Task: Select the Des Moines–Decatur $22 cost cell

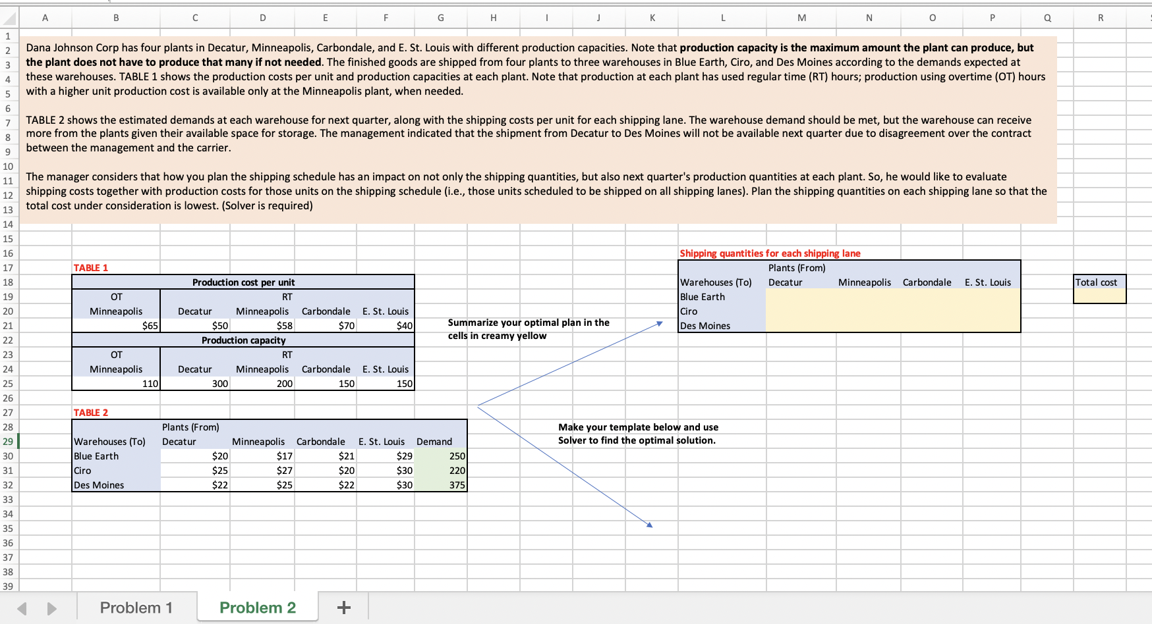Action: tap(196, 485)
